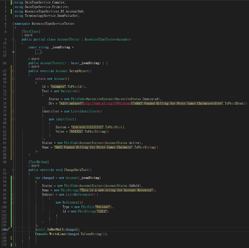
Task: Open the "2" references CodeLens above SetupObject
Action: pos(34,67)
